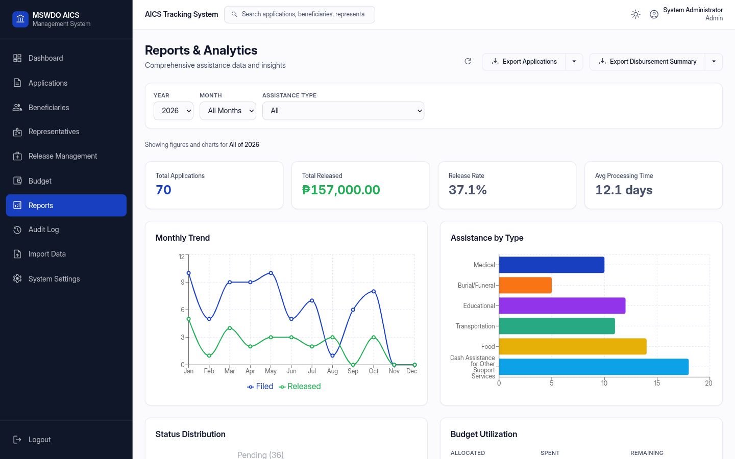Click the Release Management medical-bag icon
The image size is (735, 459).
coord(17,156)
